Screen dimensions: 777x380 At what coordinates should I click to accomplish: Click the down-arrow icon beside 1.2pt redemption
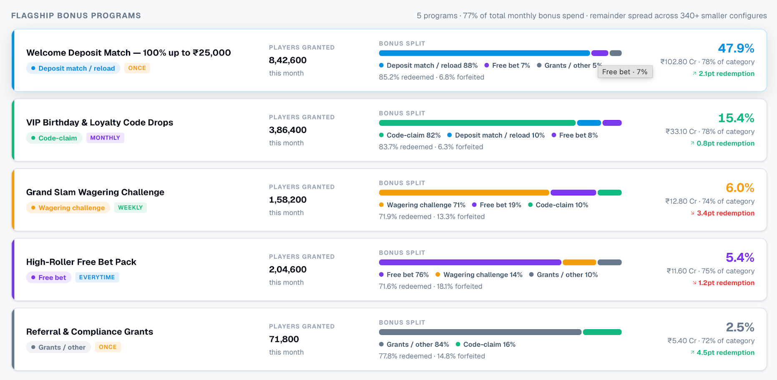click(694, 283)
